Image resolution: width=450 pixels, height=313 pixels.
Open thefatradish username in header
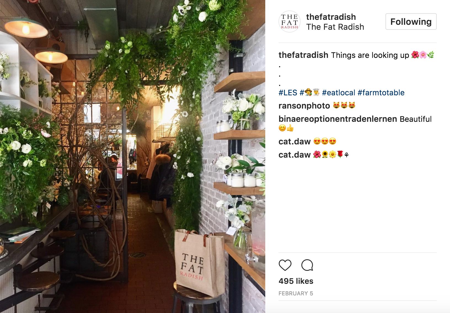(331, 17)
